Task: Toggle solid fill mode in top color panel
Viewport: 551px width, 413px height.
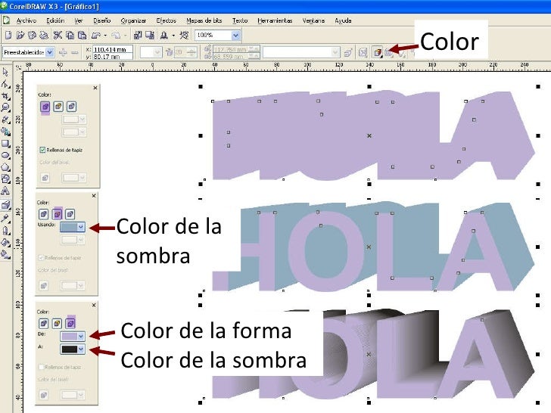Action: (x=58, y=107)
